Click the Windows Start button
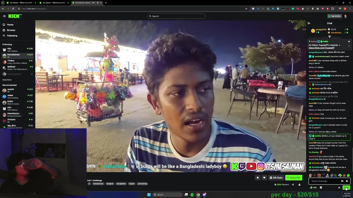 (149, 195)
